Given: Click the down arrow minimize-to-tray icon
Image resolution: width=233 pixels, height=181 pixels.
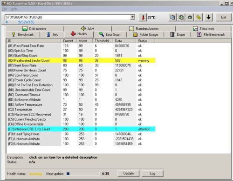Looking at the screenshot, I should (209, 17).
